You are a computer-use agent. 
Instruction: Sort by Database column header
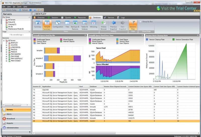tap(96, 86)
